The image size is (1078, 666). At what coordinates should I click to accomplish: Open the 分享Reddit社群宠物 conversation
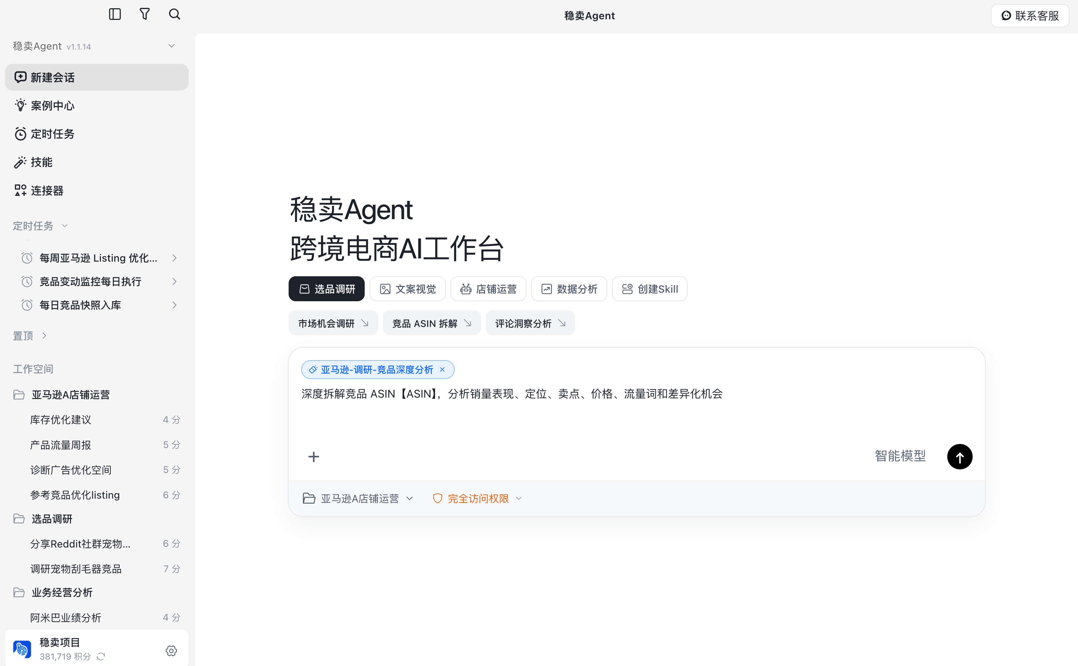click(x=96, y=544)
